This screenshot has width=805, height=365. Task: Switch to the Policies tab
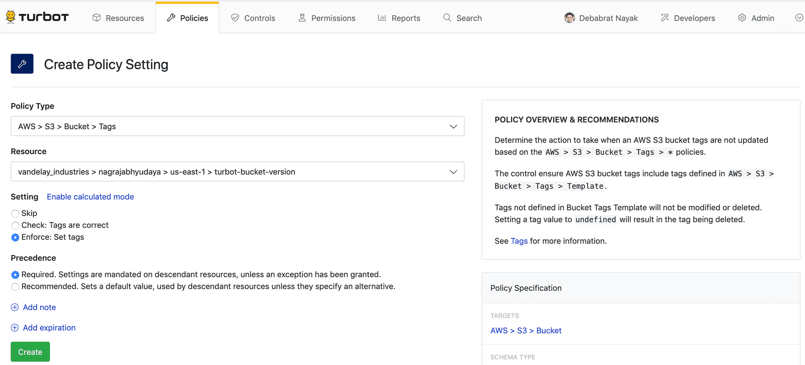[x=187, y=18]
